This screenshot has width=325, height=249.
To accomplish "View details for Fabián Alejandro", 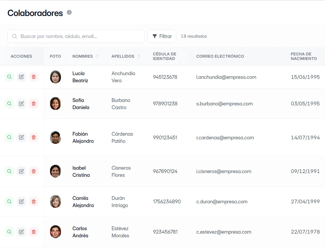I will point(9,137).
